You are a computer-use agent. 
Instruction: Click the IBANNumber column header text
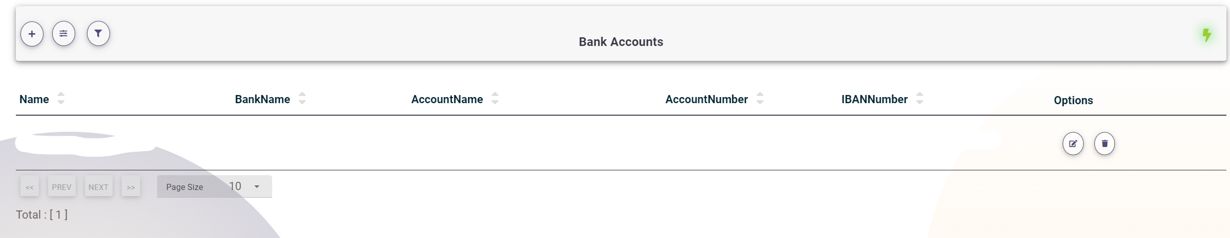(874, 100)
